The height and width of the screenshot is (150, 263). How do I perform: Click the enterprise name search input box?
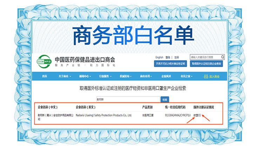128,100
